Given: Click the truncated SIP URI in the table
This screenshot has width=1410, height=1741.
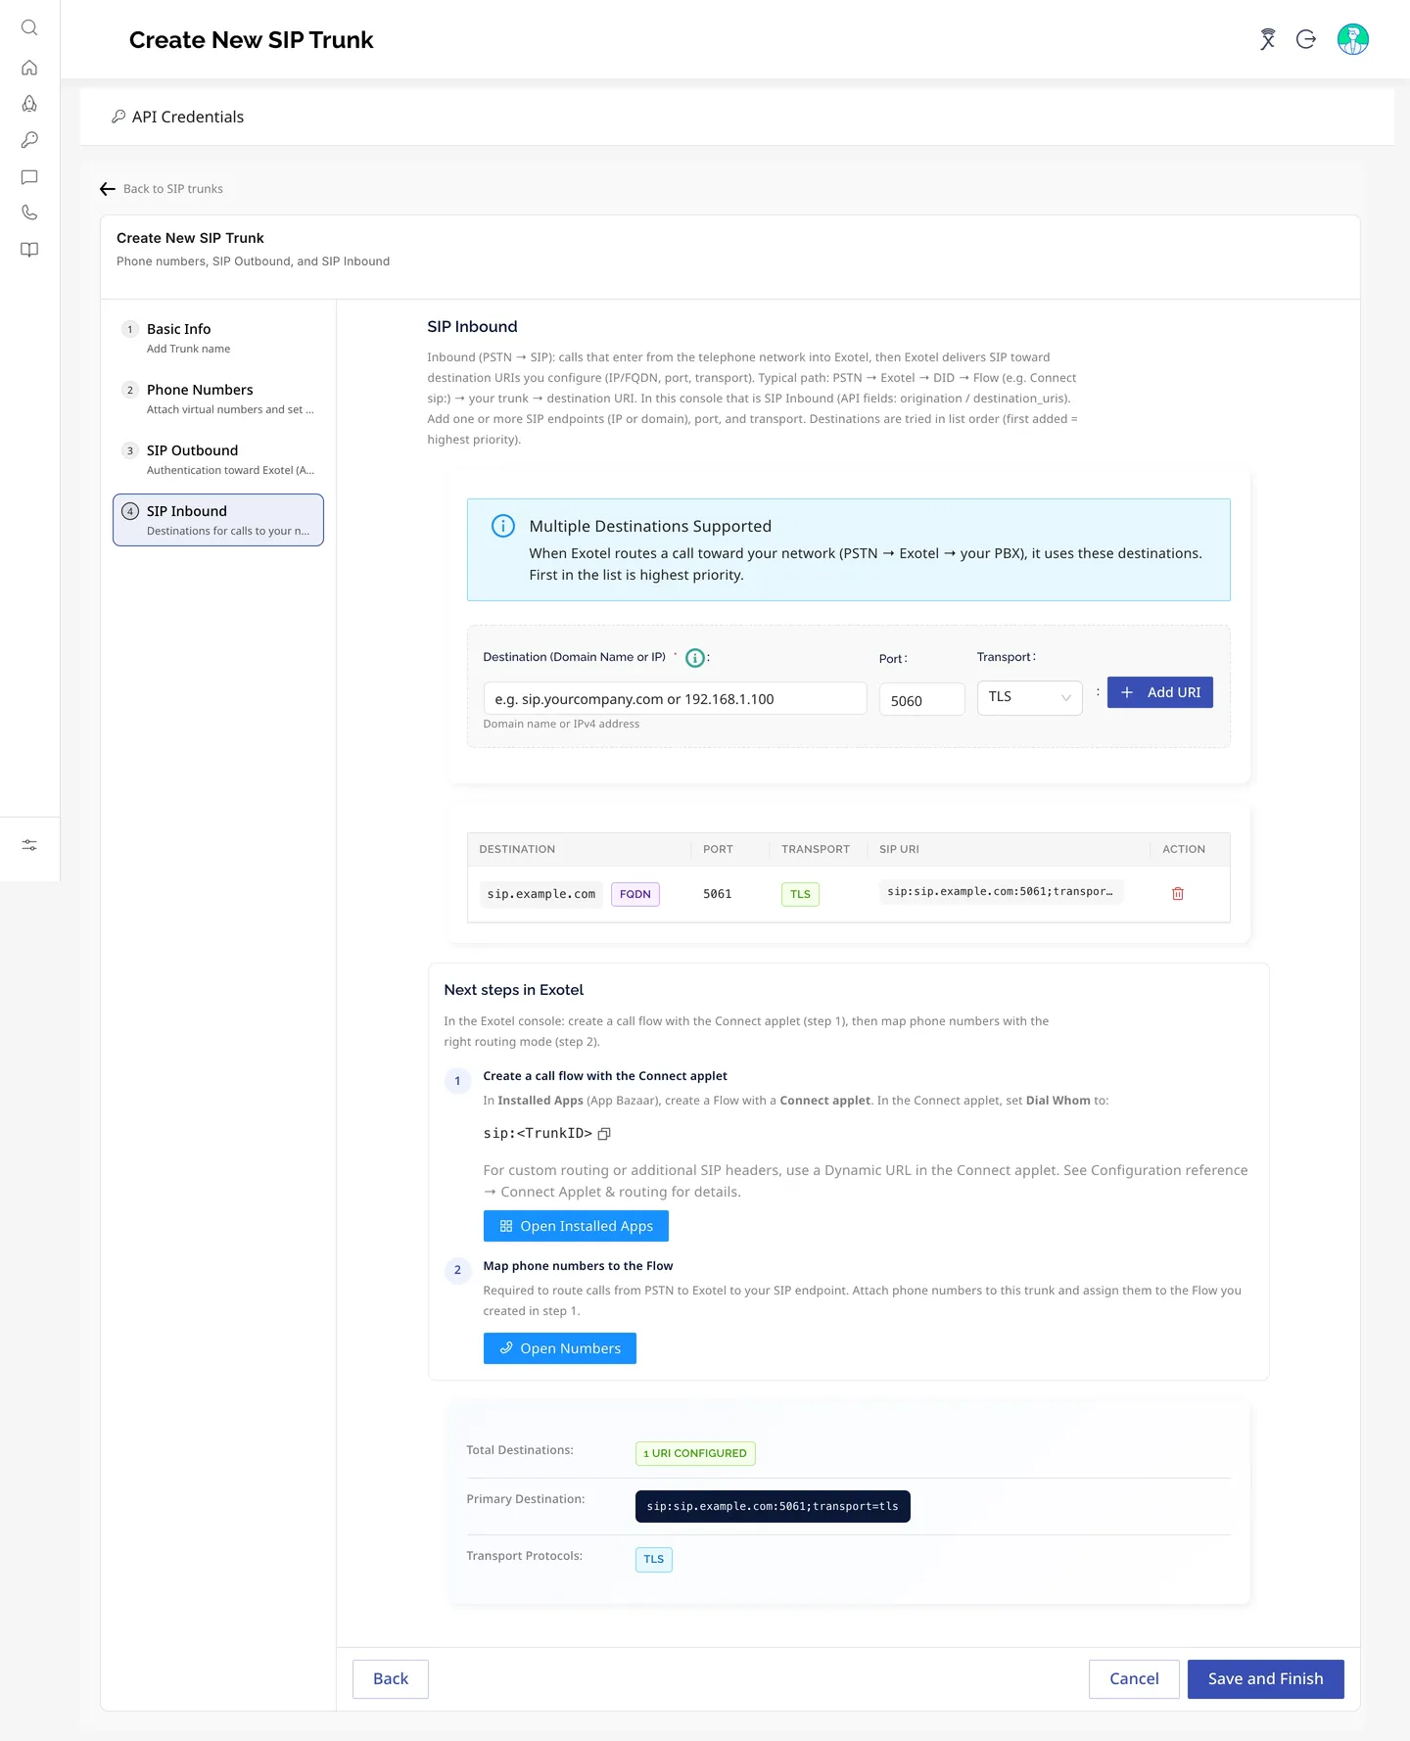Looking at the screenshot, I should [x=1000, y=892].
